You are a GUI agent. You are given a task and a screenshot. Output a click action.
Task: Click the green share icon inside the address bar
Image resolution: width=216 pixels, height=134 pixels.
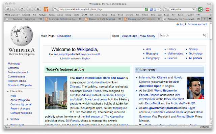146,9
